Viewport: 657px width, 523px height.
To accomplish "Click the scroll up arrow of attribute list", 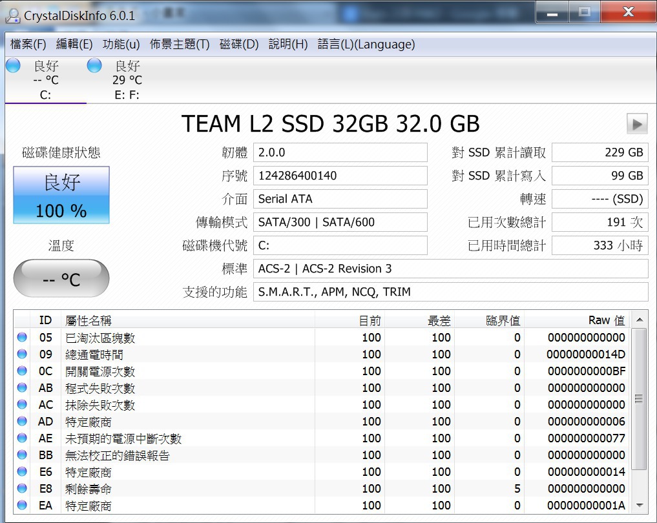I will [x=639, y=320].
